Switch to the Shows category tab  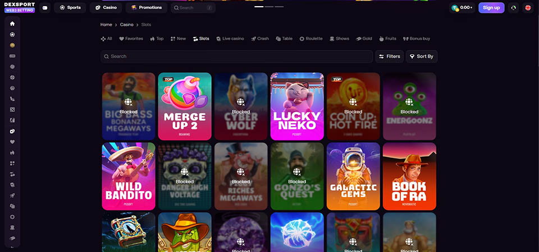(339, 39)
